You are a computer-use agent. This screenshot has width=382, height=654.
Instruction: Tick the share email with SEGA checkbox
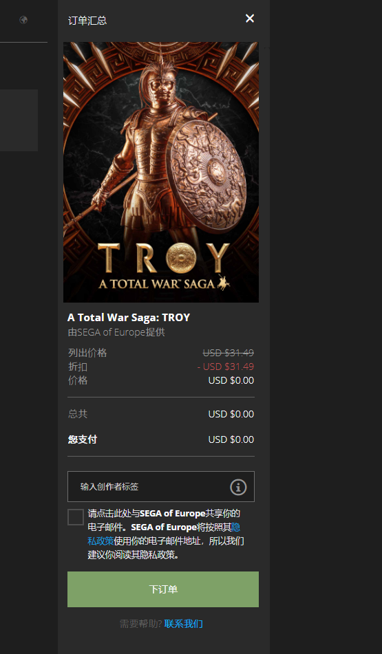(76, 517)
